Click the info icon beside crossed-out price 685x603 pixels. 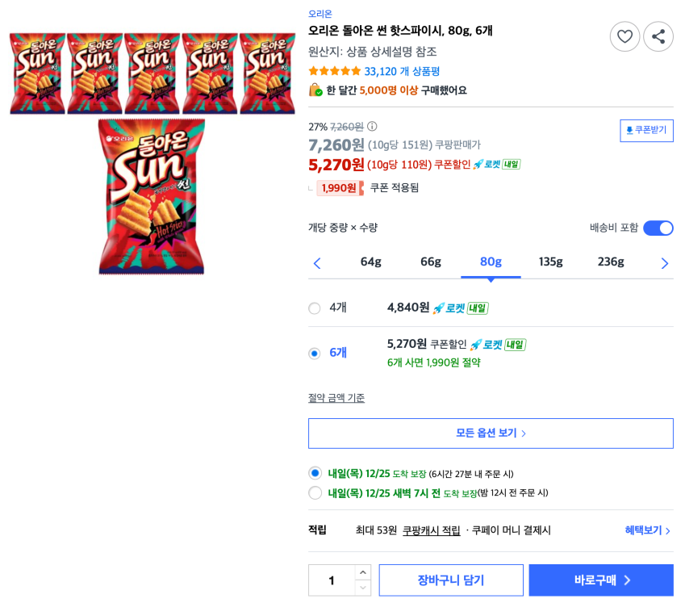click(x=372, y=127)
